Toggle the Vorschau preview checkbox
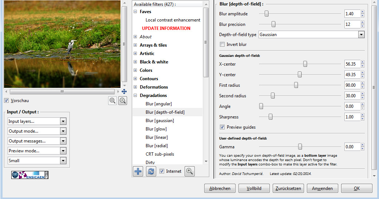This screenshot has width=379, height=199. pyautogui.click(x=6, y=101)
